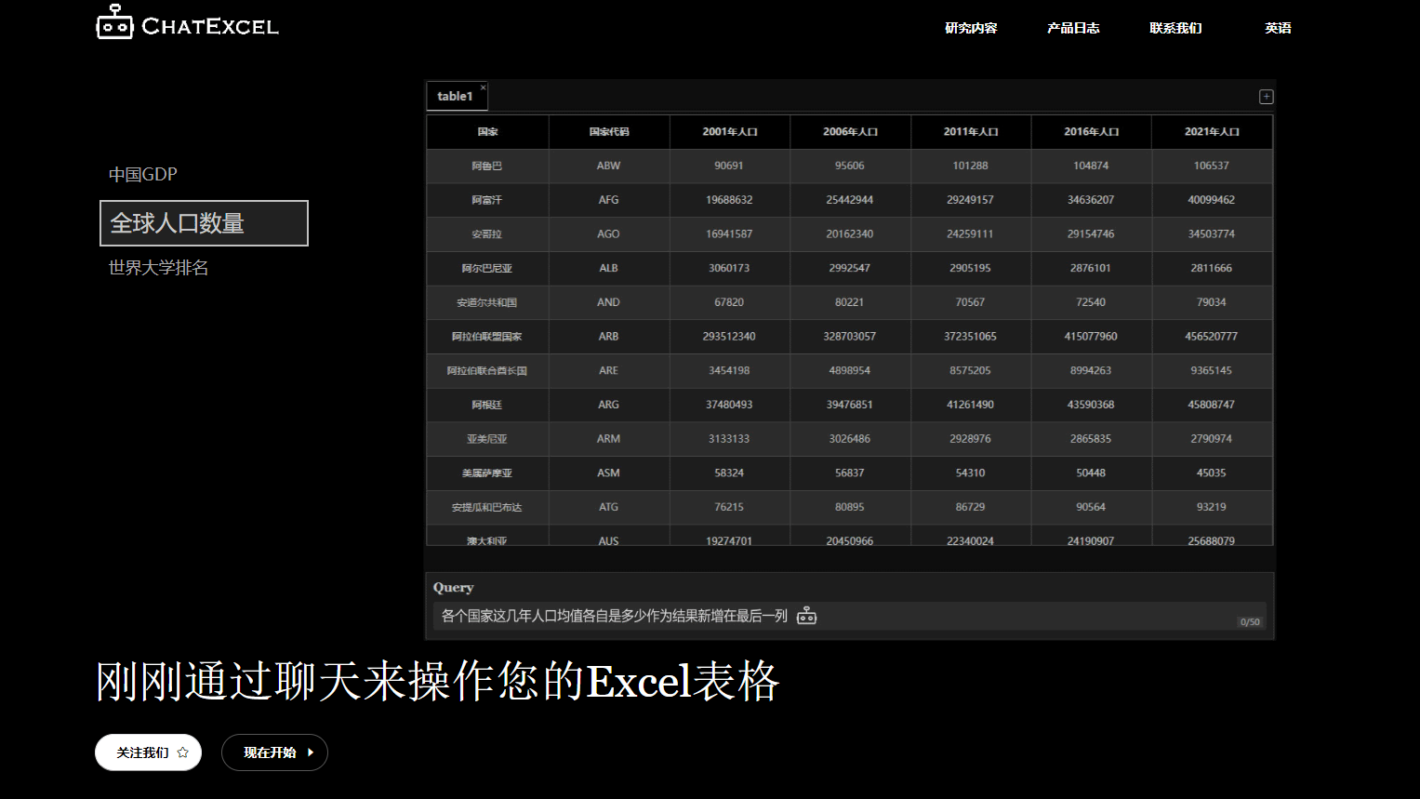Image resolution: width=1420 pixels, height=799 pixels.
Task: Open the 研究内容 menu item
Action: [970, 28]
